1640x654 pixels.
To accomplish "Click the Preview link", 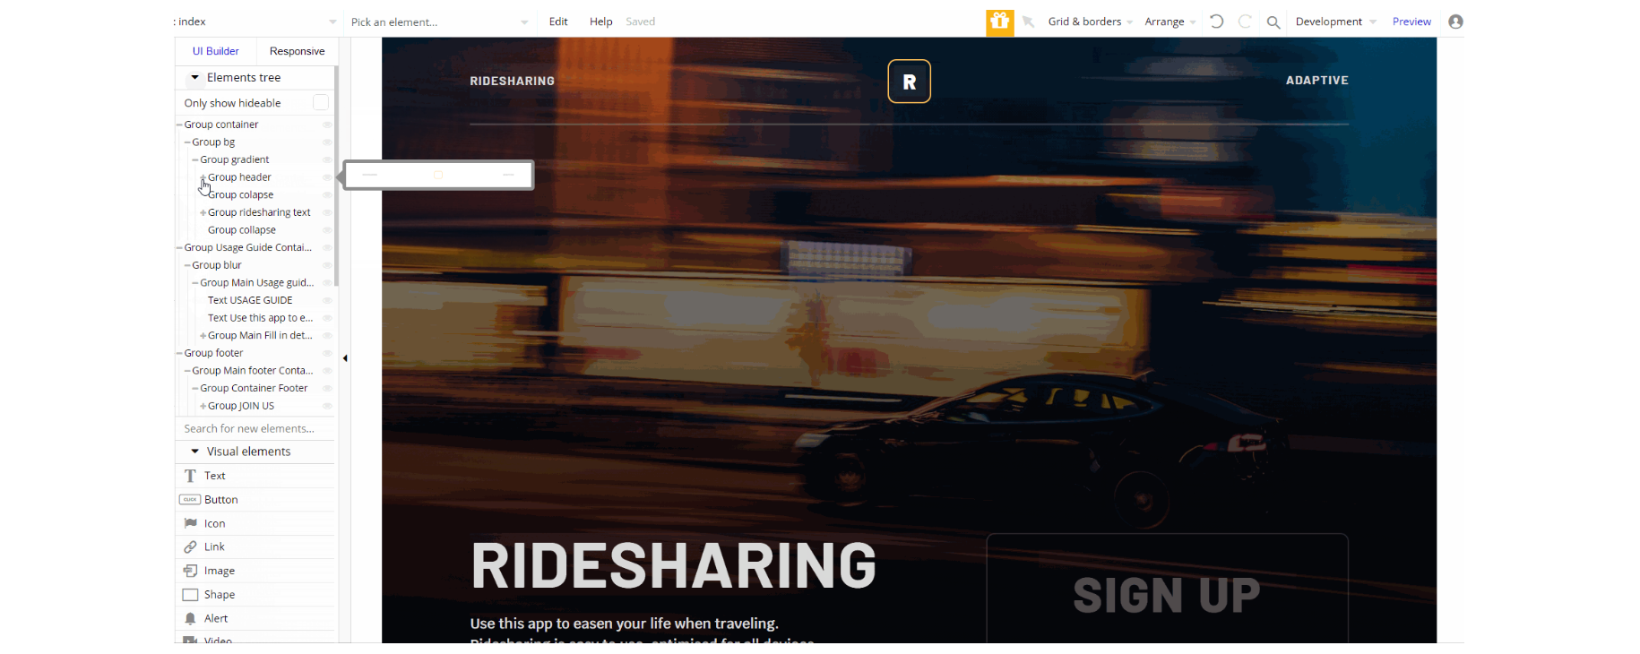I will [x=1411, y=22].
